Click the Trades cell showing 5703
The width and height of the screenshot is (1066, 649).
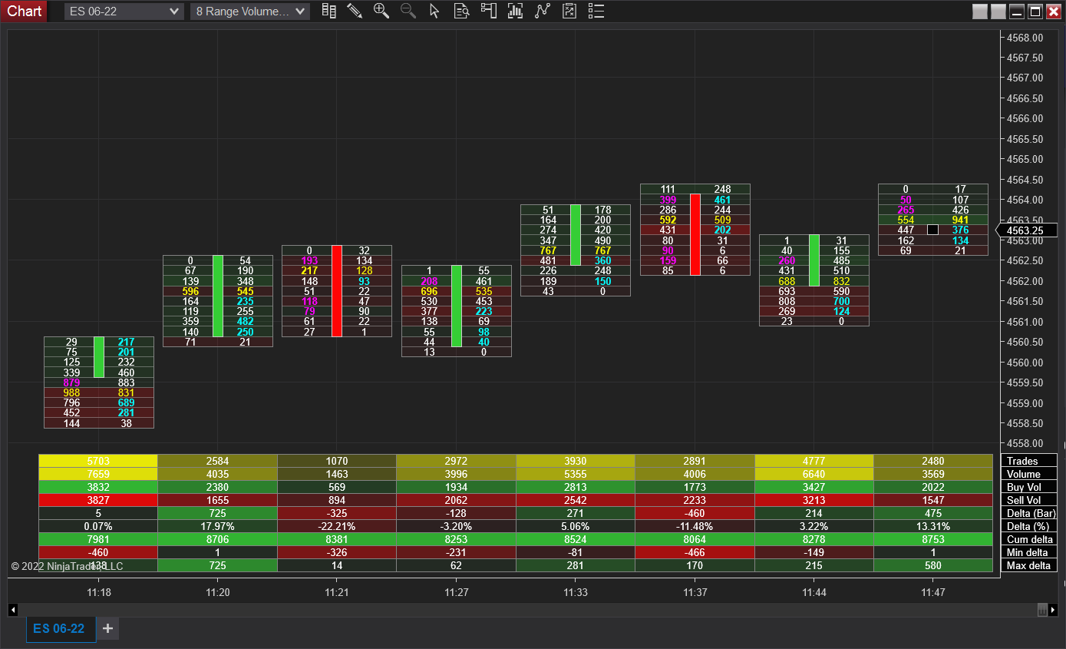(x=98, y=461)
